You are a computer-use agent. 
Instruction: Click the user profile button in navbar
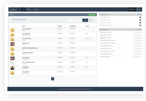132,9
